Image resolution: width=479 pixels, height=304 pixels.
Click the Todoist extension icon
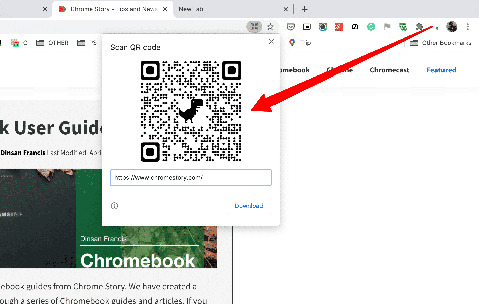pyautogui.click(x=339, y=27)
